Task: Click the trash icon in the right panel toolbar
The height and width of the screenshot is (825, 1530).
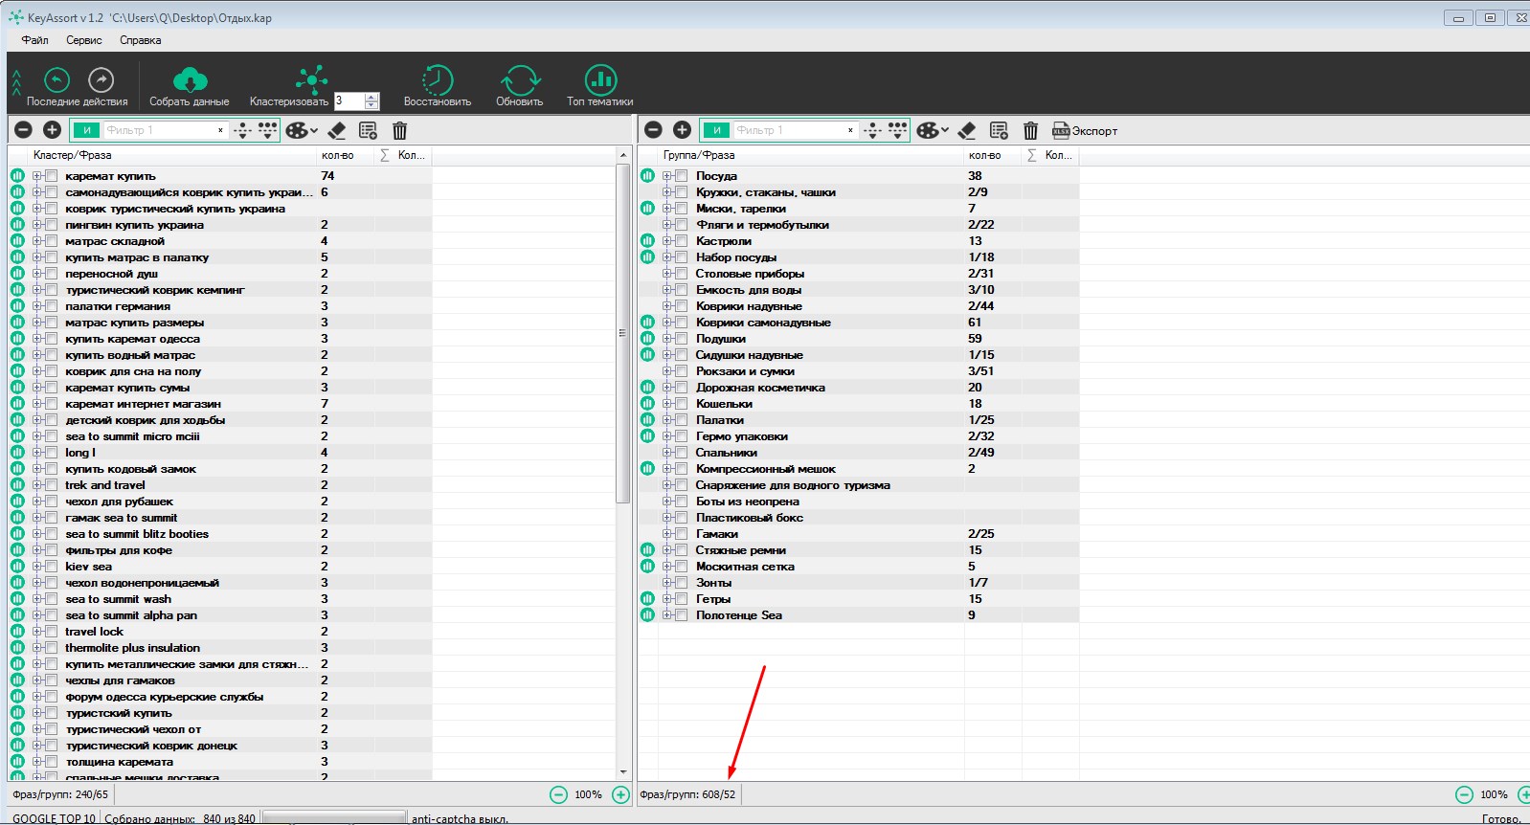Action: pyautogui.click(x=1030, y=130)
